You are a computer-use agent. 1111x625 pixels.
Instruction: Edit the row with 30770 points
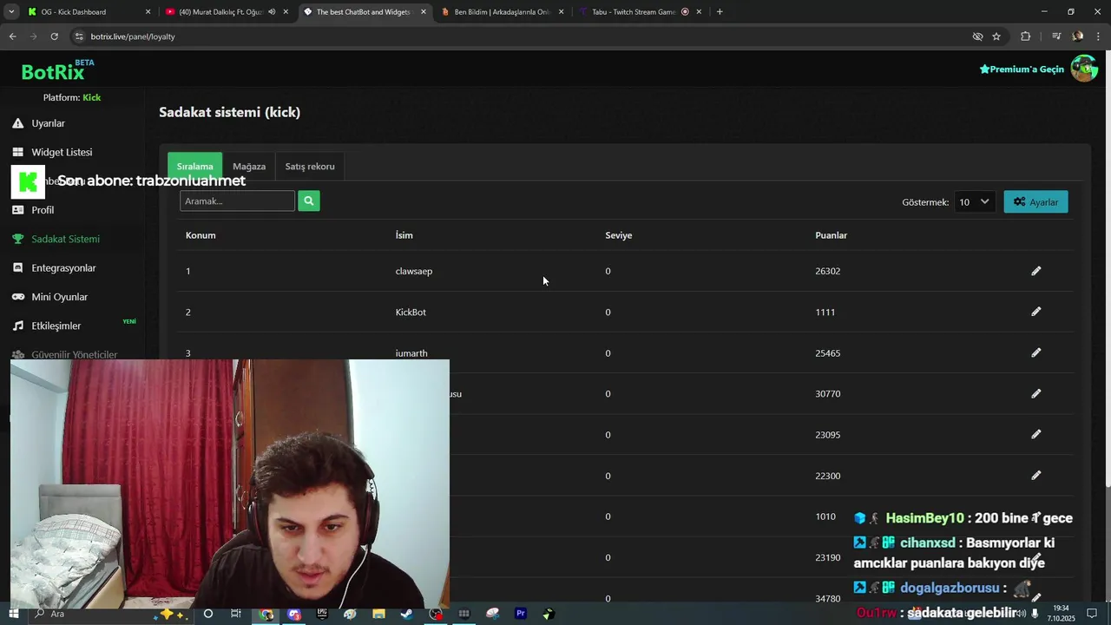(1035, 393)
